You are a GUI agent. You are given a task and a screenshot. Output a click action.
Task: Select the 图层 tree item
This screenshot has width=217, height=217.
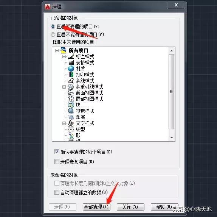coord(80,117)
